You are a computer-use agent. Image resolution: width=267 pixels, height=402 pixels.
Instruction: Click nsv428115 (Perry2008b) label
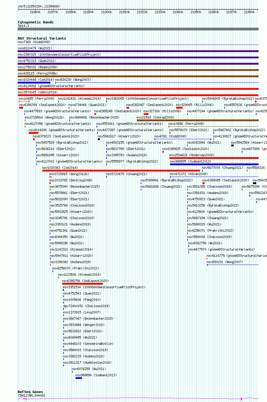pyautogui.click(x=38, y=73)
